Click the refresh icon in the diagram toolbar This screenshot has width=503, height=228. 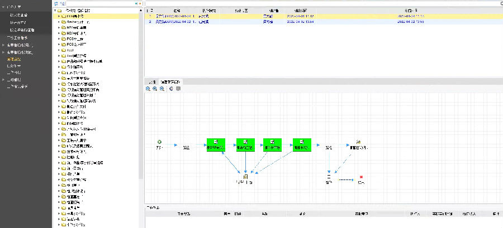[x=171, y=89]
